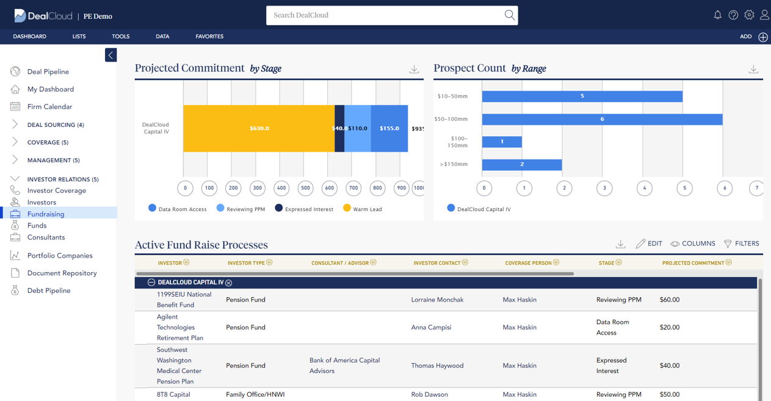Click the Funds money bag icon
Viewport: 771px width, 401px height.
15,225
